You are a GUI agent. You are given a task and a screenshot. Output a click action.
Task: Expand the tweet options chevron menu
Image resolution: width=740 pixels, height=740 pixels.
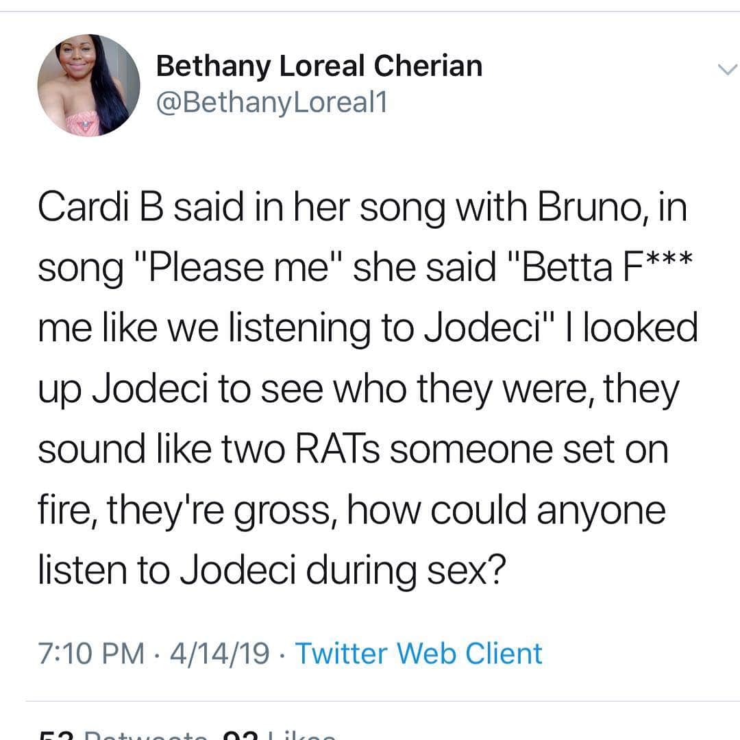tap(727, 70)
